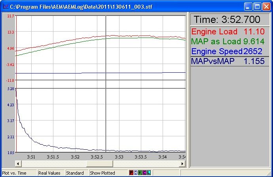Maximize the log window

257,7
